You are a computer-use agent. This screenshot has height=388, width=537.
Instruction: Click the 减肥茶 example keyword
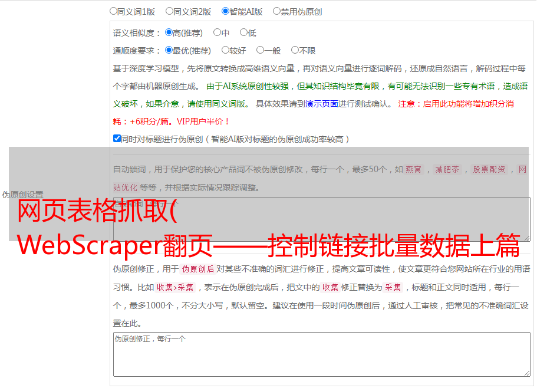(447, 169)
